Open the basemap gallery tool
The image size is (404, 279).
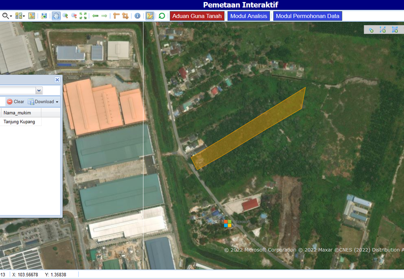(x=18, y=16)
